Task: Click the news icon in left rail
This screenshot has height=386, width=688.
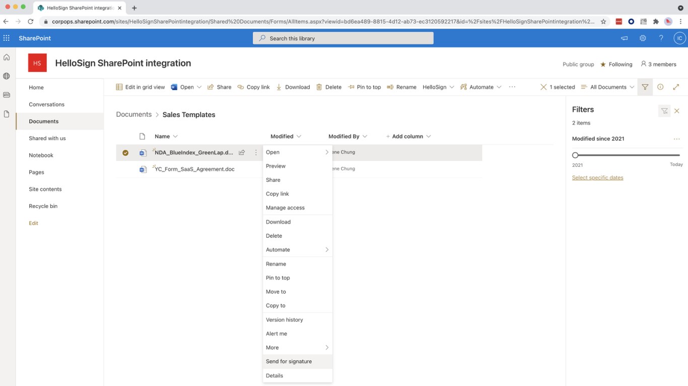Action: click(x=7, y=95)
